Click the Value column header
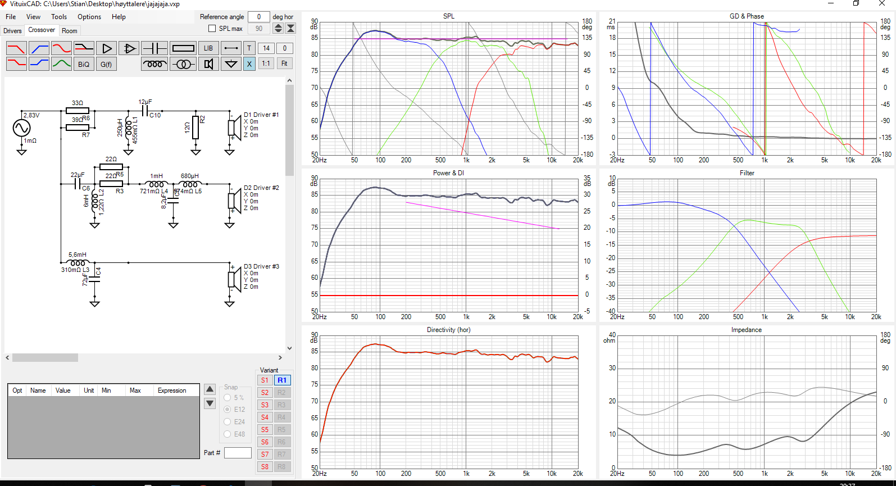This screenshot has width=896, height=486. click(x=63, y=390)
